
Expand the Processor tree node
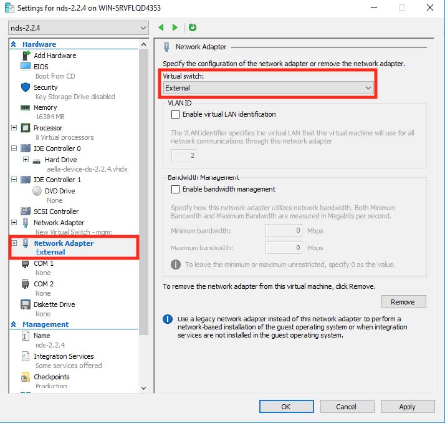tap(14, 128)
